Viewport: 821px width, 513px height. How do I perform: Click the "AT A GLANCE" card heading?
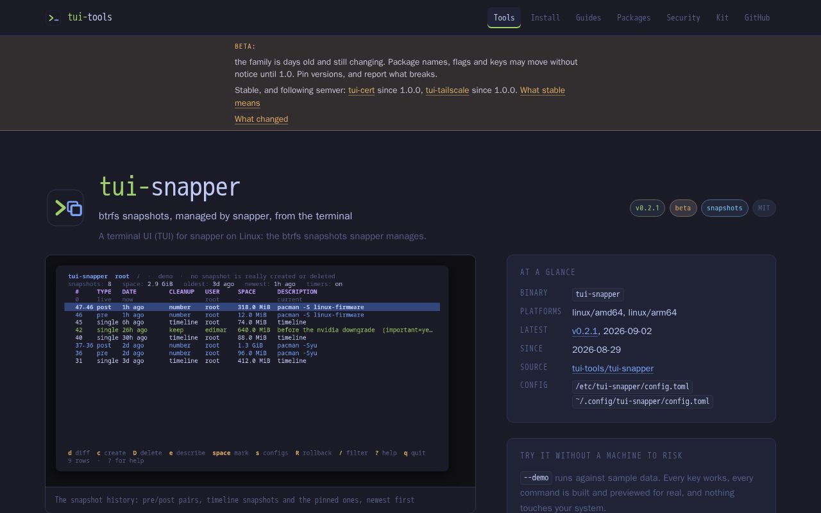click(x=548, y=272)
